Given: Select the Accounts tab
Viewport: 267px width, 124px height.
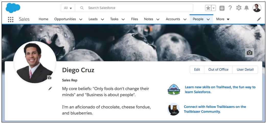Looking at the screenshot, I should pos(173,19).
